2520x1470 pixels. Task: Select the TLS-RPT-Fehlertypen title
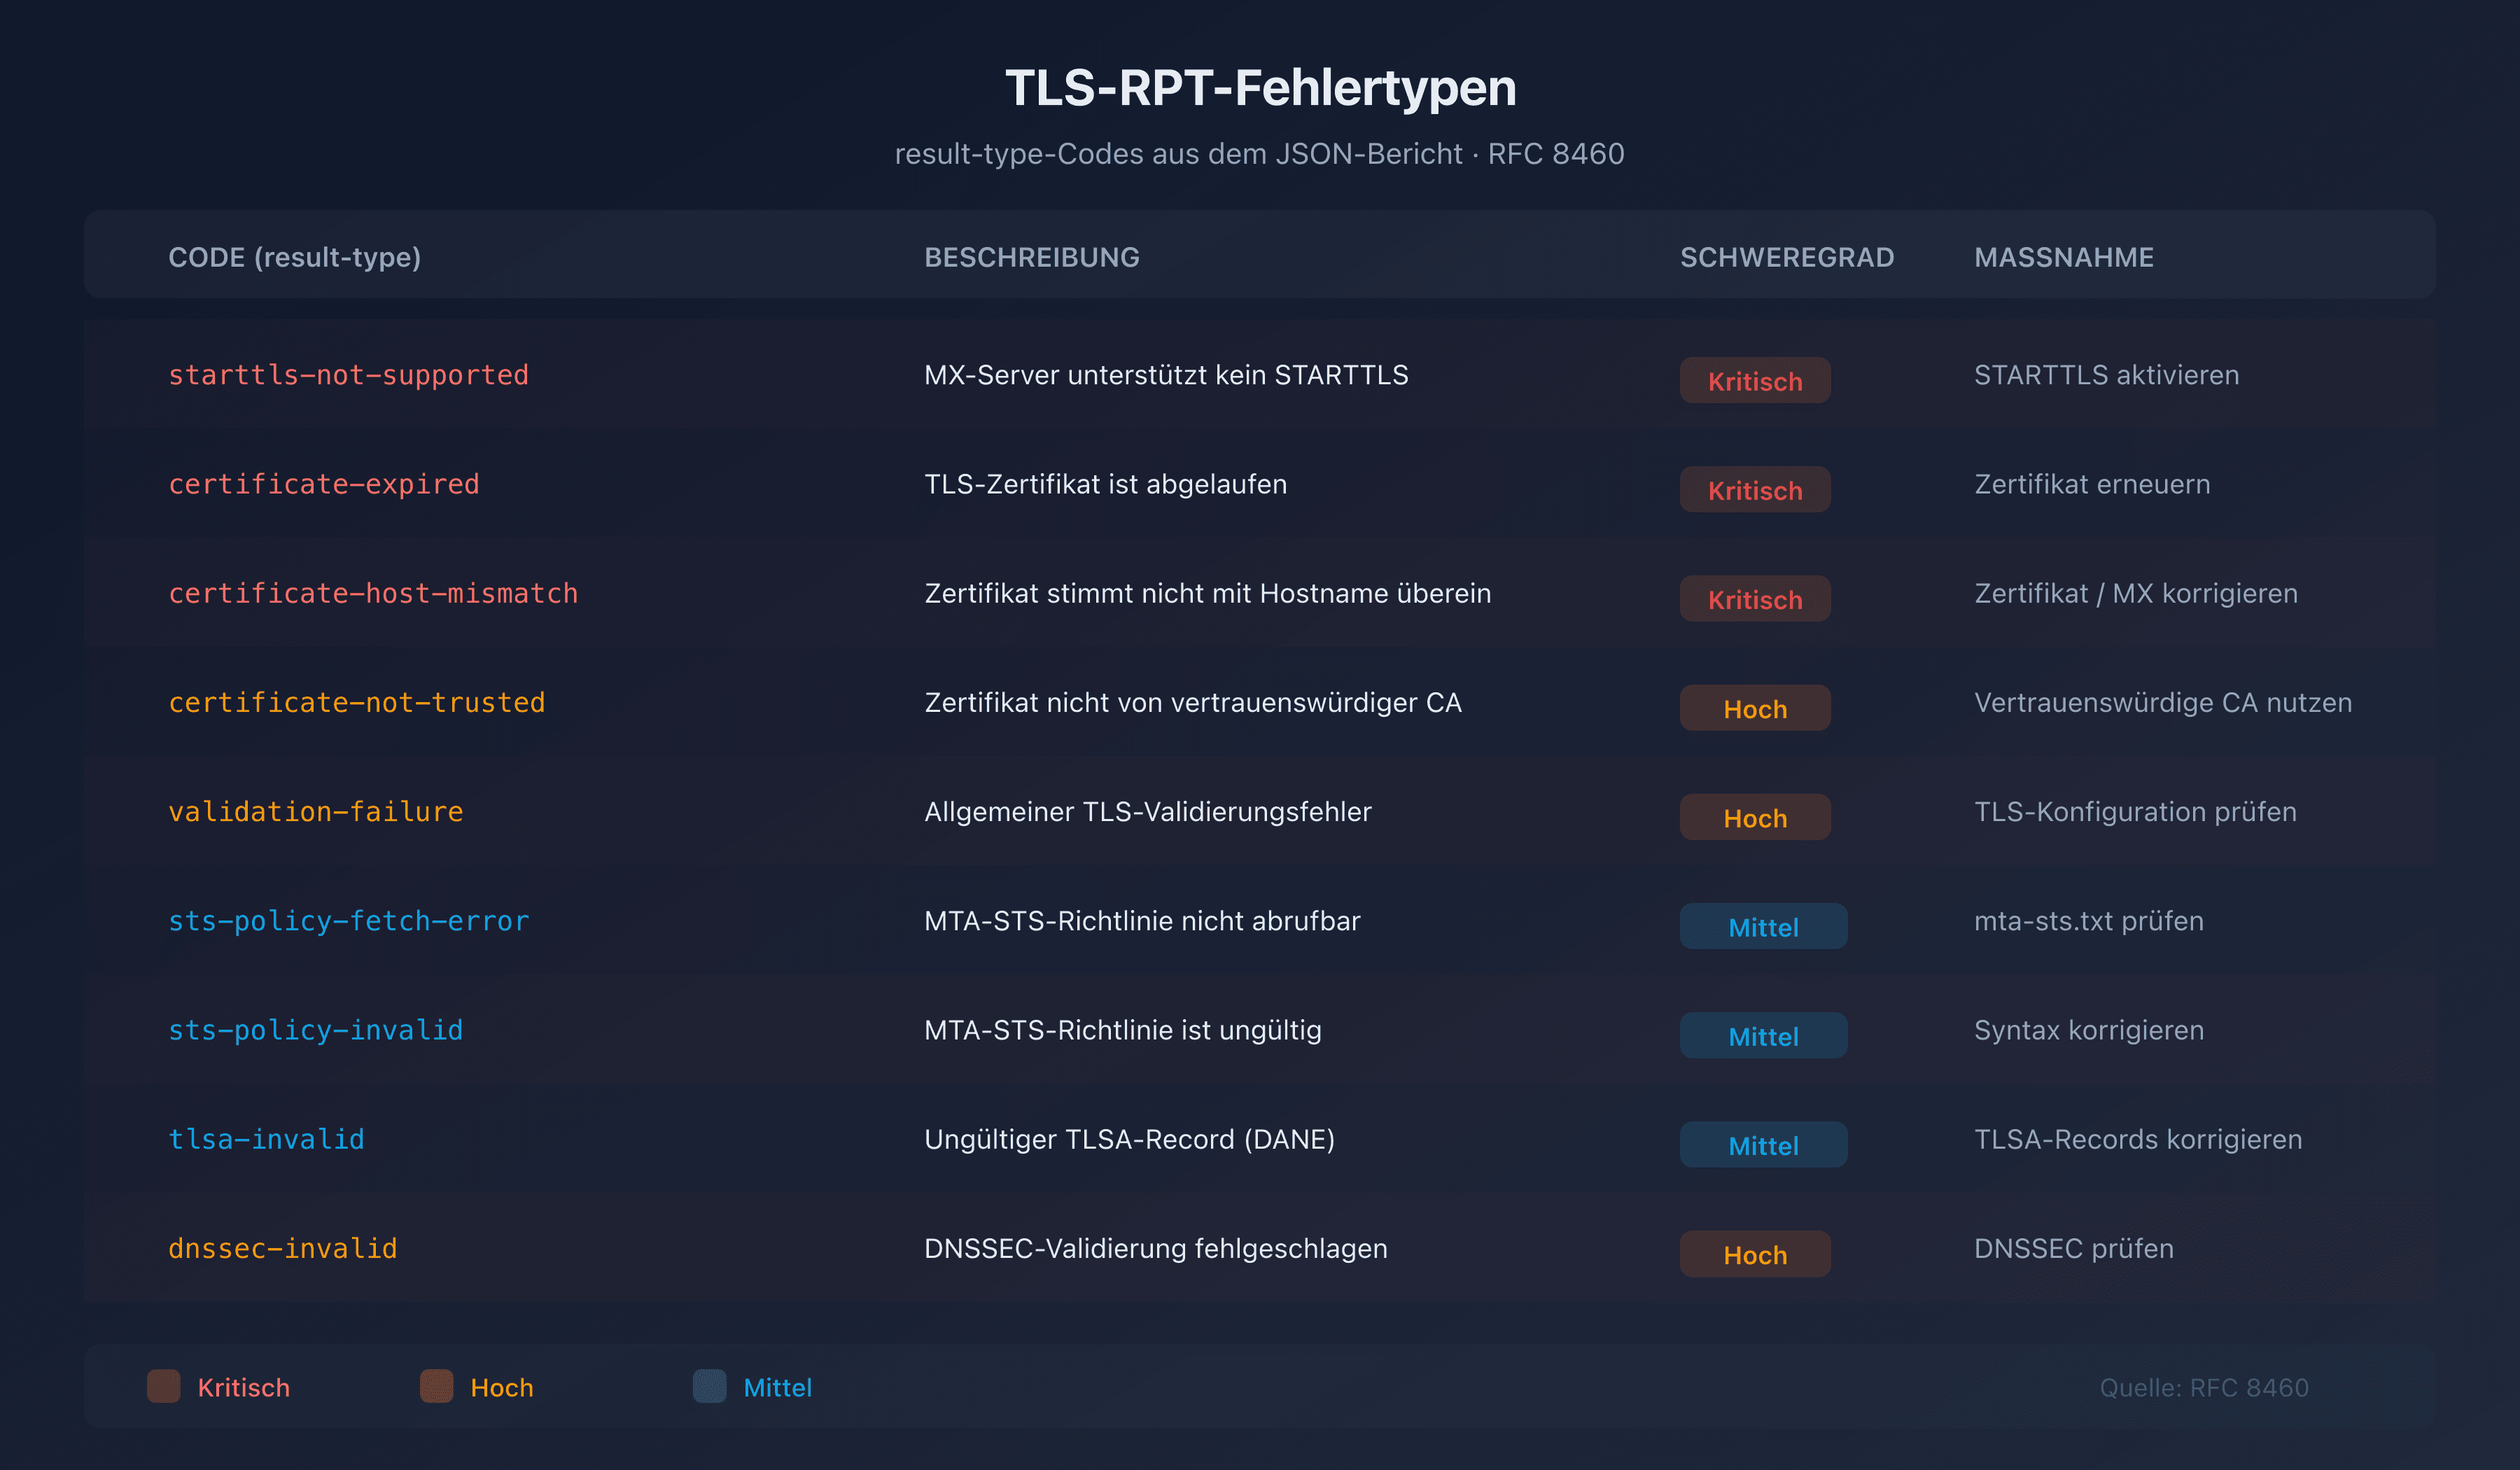point(1260,88)
